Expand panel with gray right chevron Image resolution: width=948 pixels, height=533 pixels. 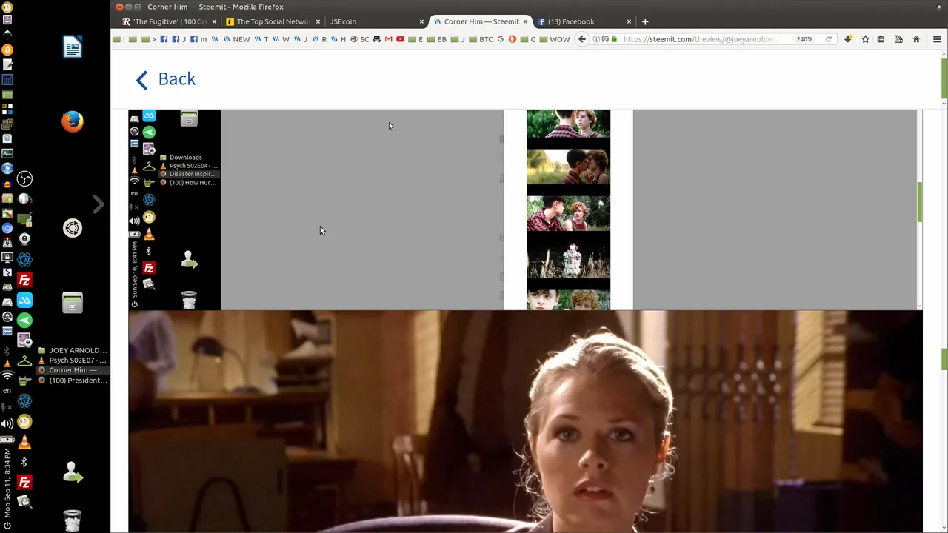coord(99,204)
